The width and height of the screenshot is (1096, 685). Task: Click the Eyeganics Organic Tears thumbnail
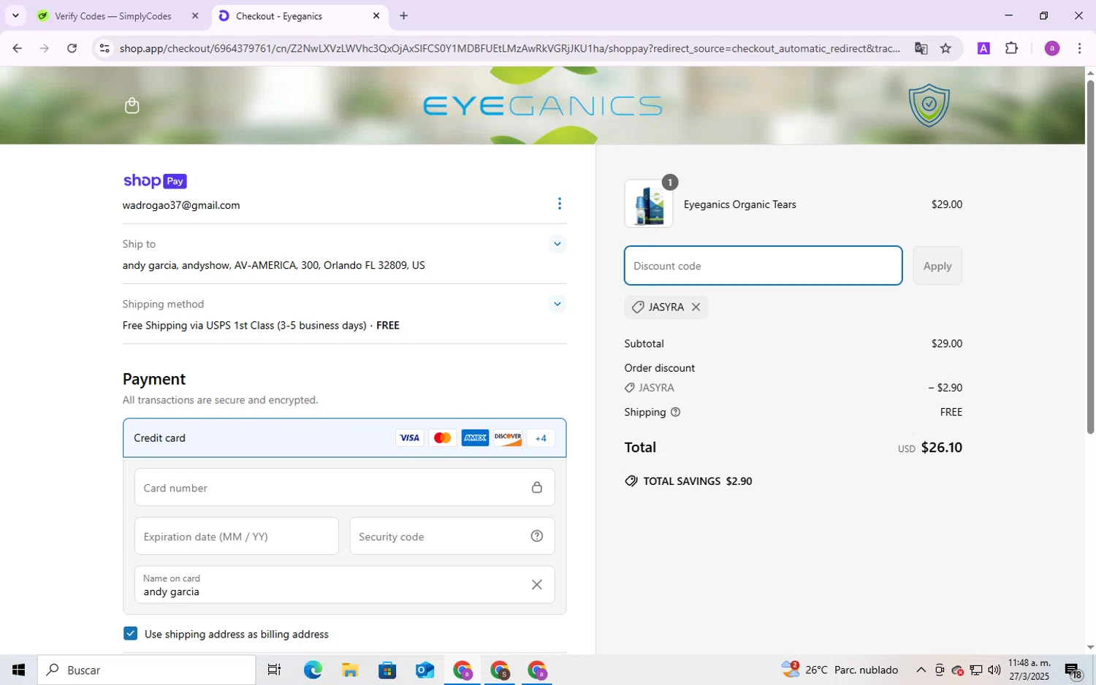tap(649, 204)
